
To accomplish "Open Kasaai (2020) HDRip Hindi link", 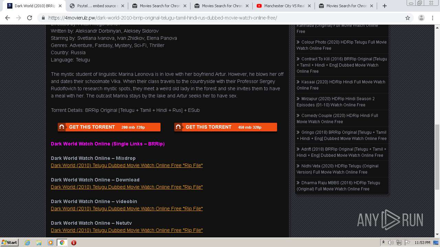I will (341, 85).
